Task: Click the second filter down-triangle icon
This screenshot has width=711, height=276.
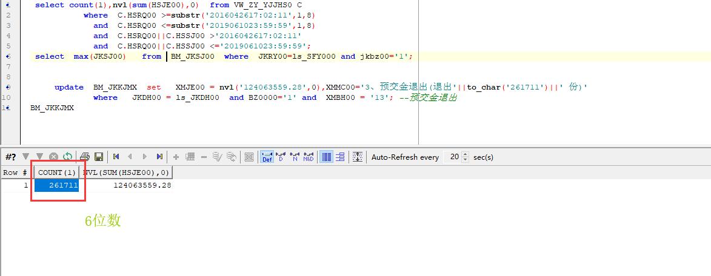Action: [x=40, y=157]
